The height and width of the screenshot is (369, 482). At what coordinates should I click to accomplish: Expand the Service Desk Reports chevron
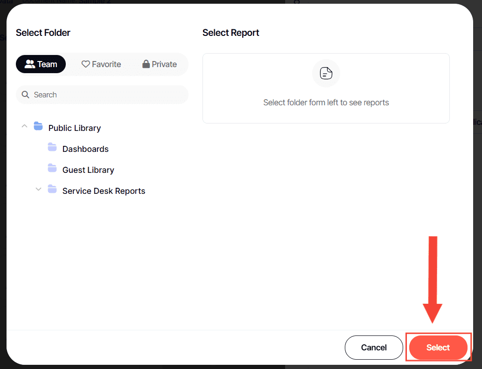(x=38, y=189)
